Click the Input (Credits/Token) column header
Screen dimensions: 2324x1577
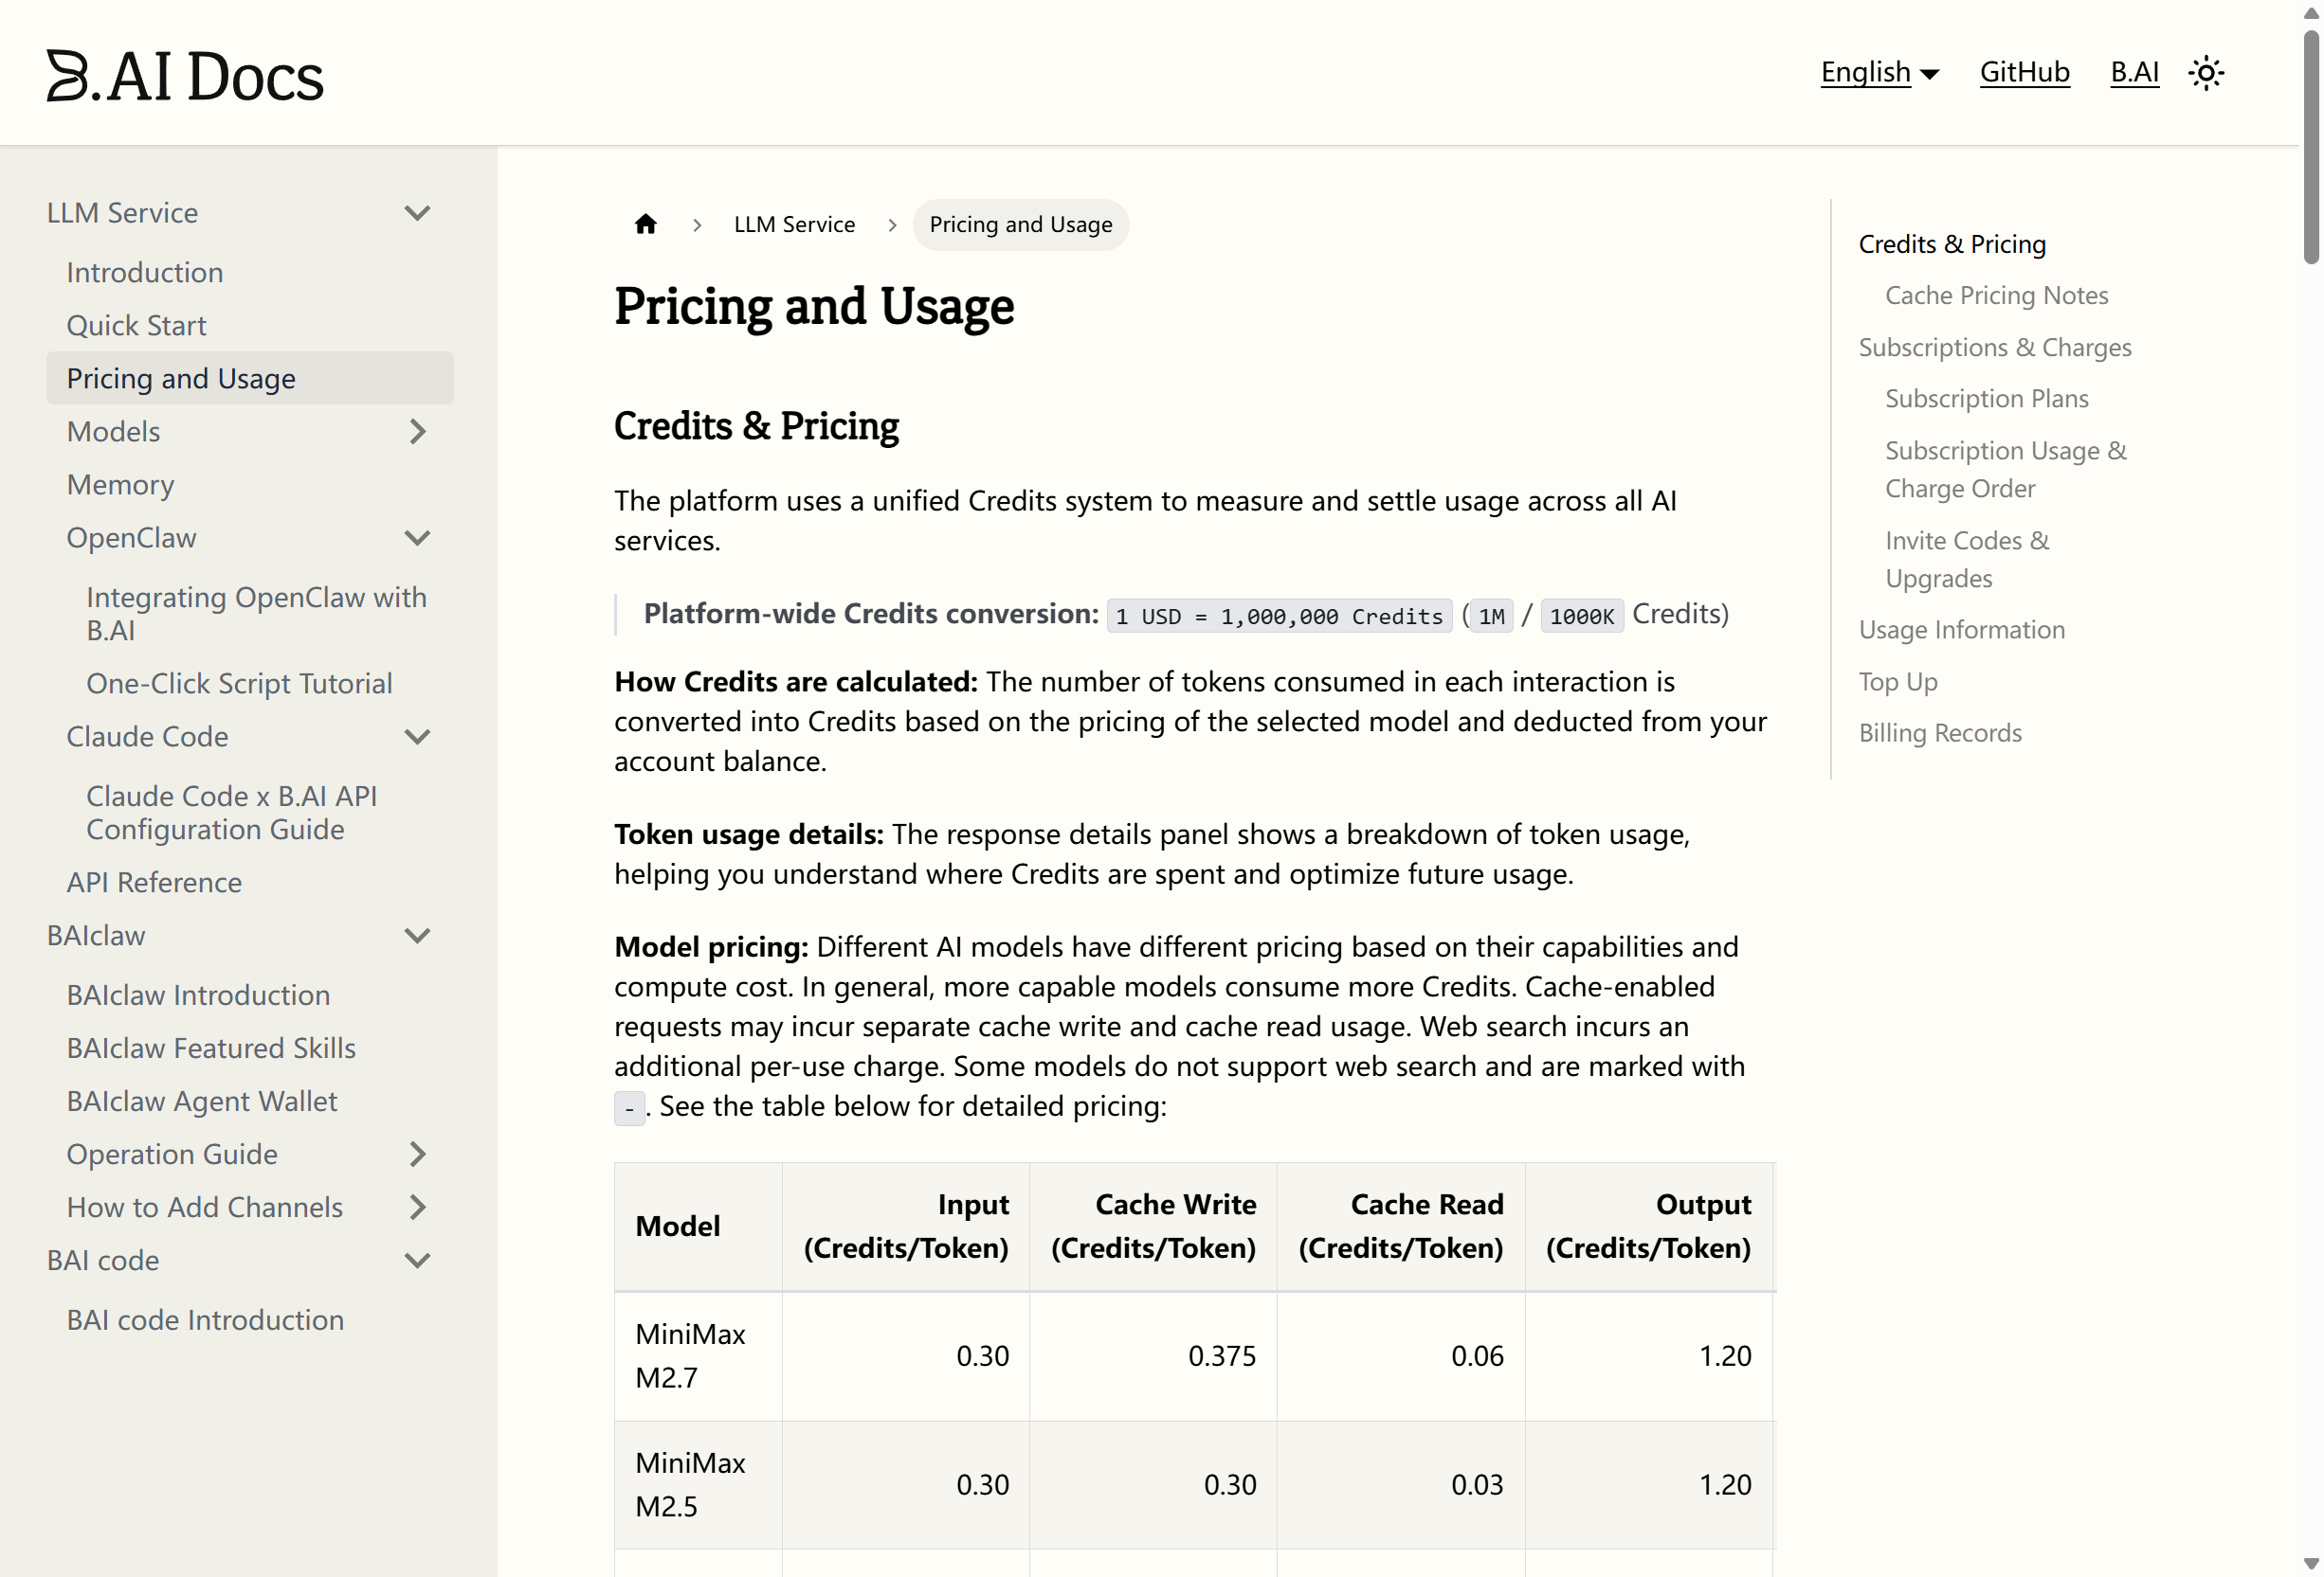906,1227
